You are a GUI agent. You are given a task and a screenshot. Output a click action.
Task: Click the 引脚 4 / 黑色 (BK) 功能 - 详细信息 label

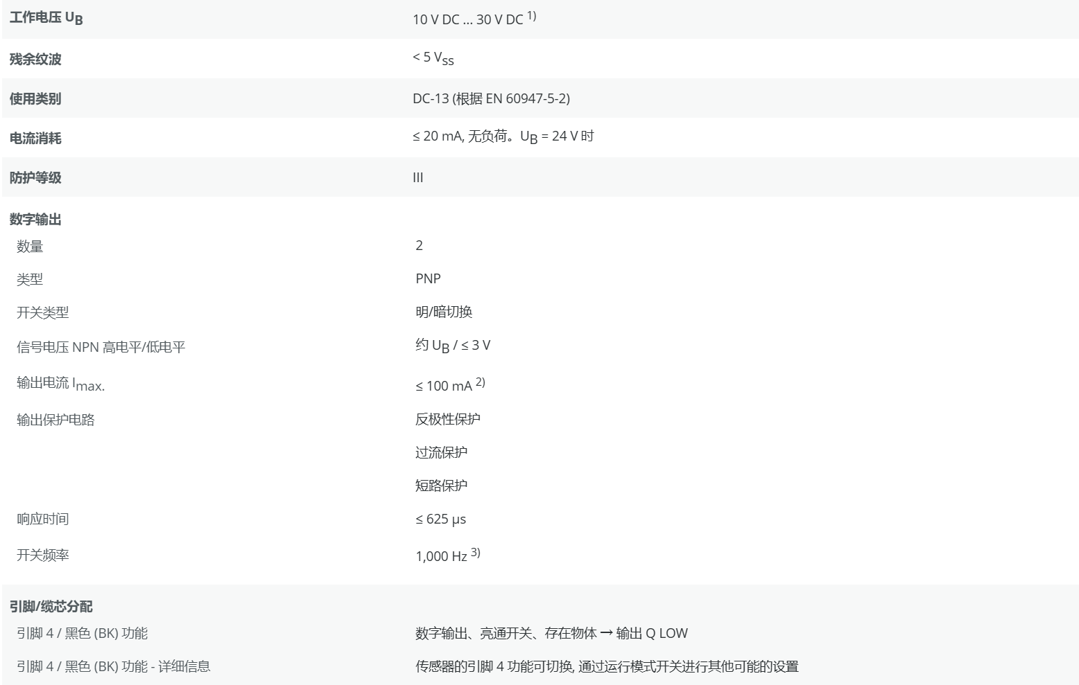pyautogui.click(x=113, y=666)
